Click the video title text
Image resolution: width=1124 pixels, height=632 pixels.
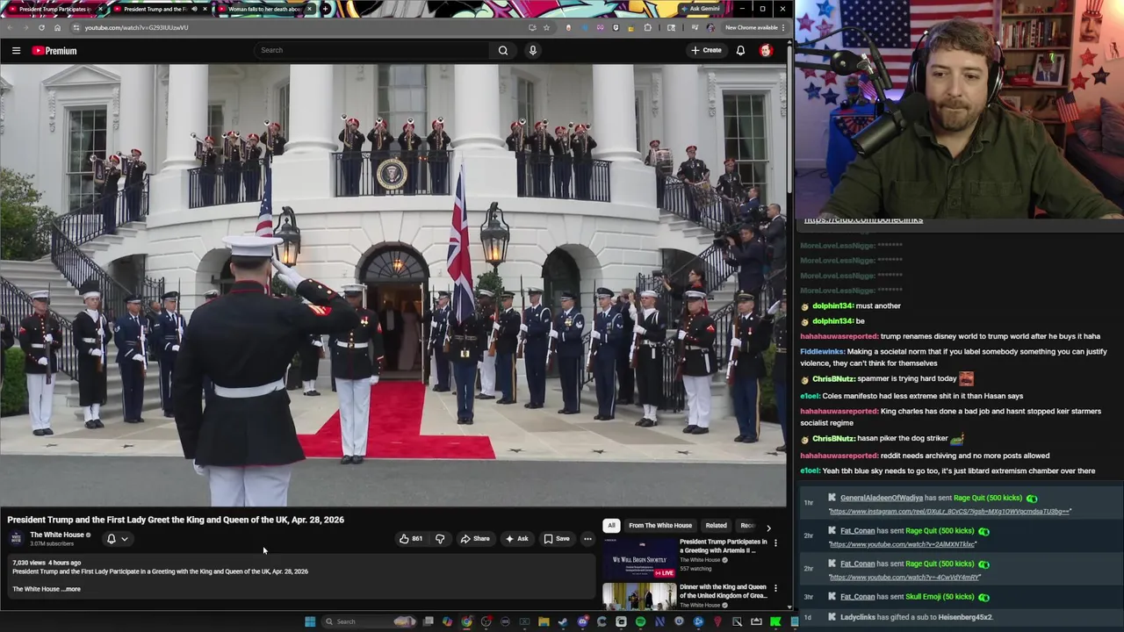pos(176,520)
